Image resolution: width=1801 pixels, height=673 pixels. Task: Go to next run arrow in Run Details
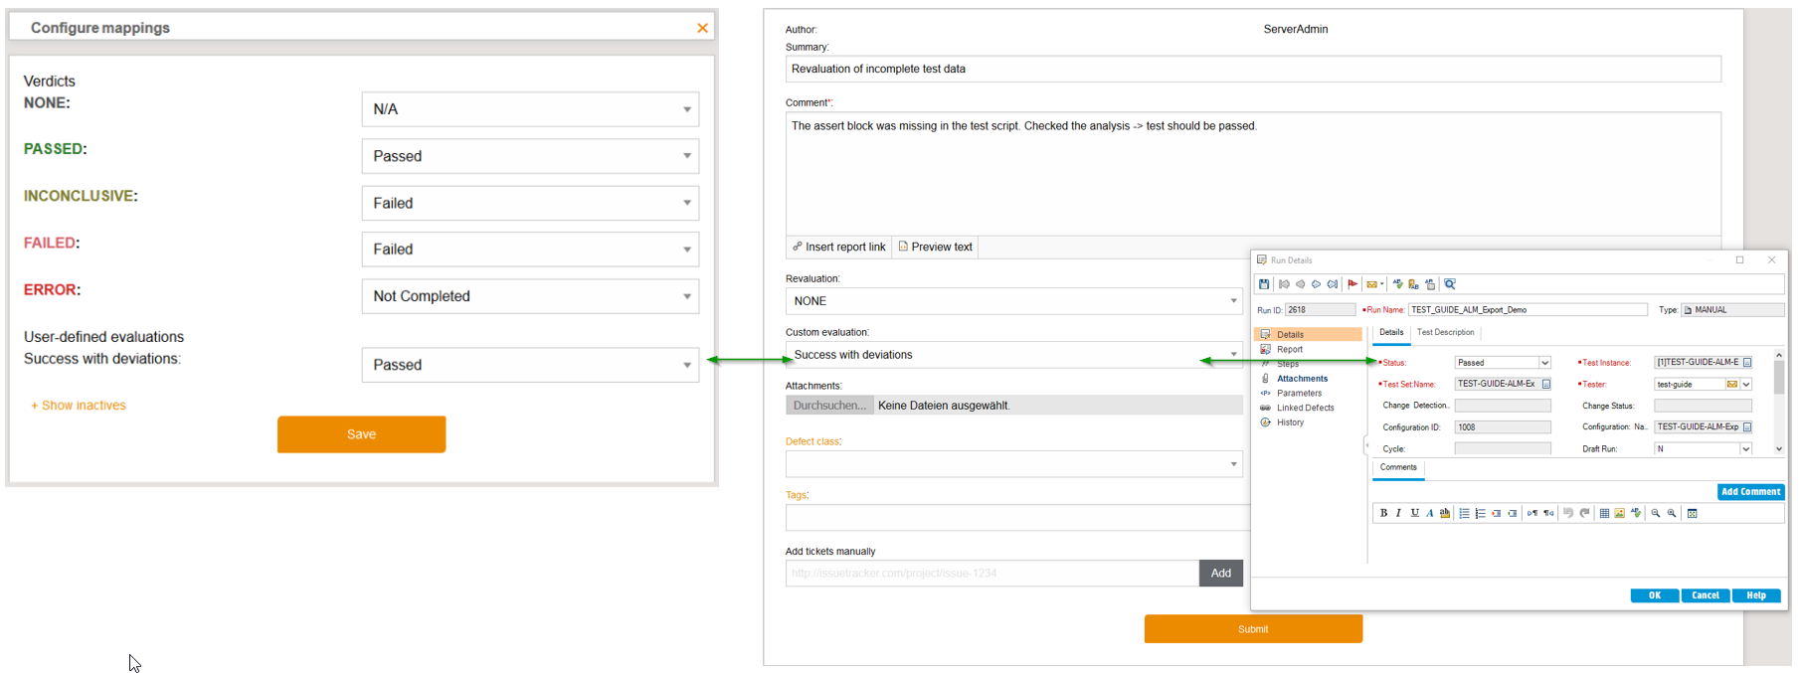click(x=1316, y=284)
